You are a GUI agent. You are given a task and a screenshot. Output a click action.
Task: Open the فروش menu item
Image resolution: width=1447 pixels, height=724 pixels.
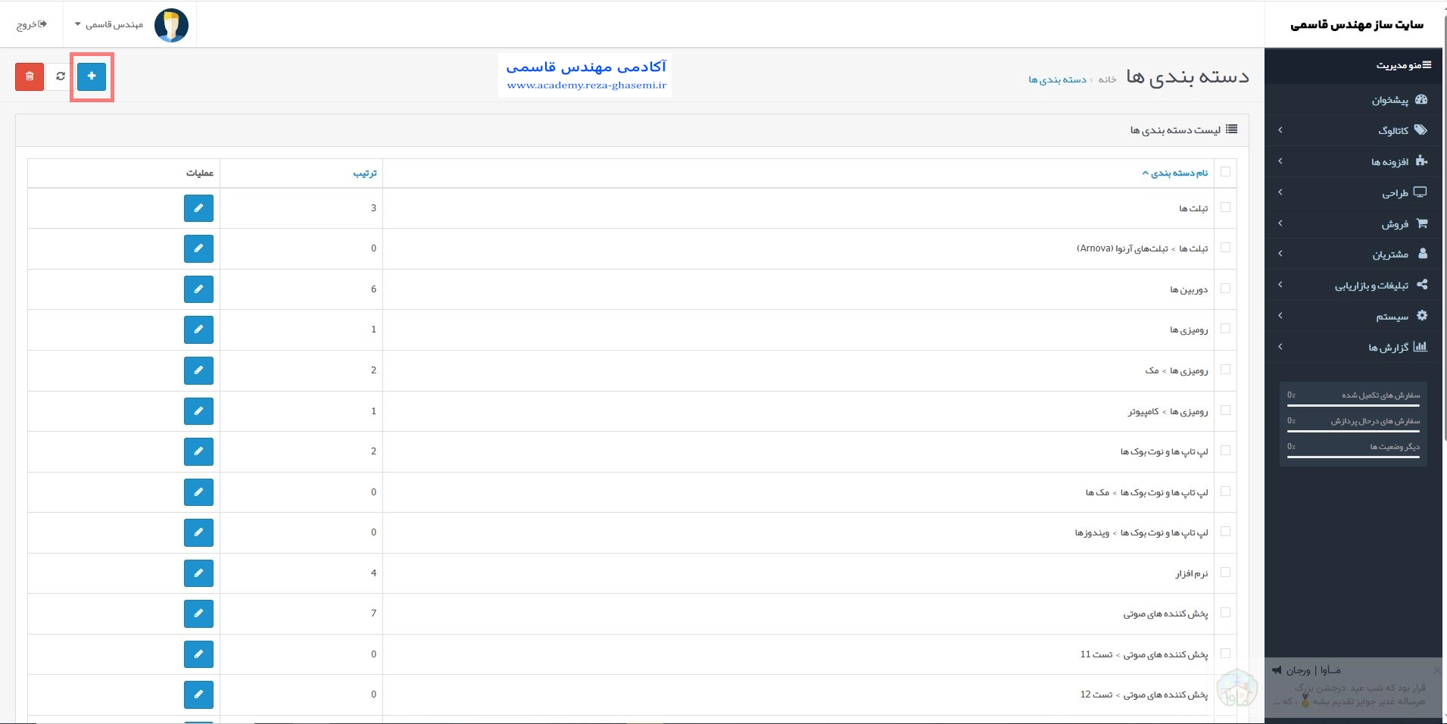(1355, 223)
